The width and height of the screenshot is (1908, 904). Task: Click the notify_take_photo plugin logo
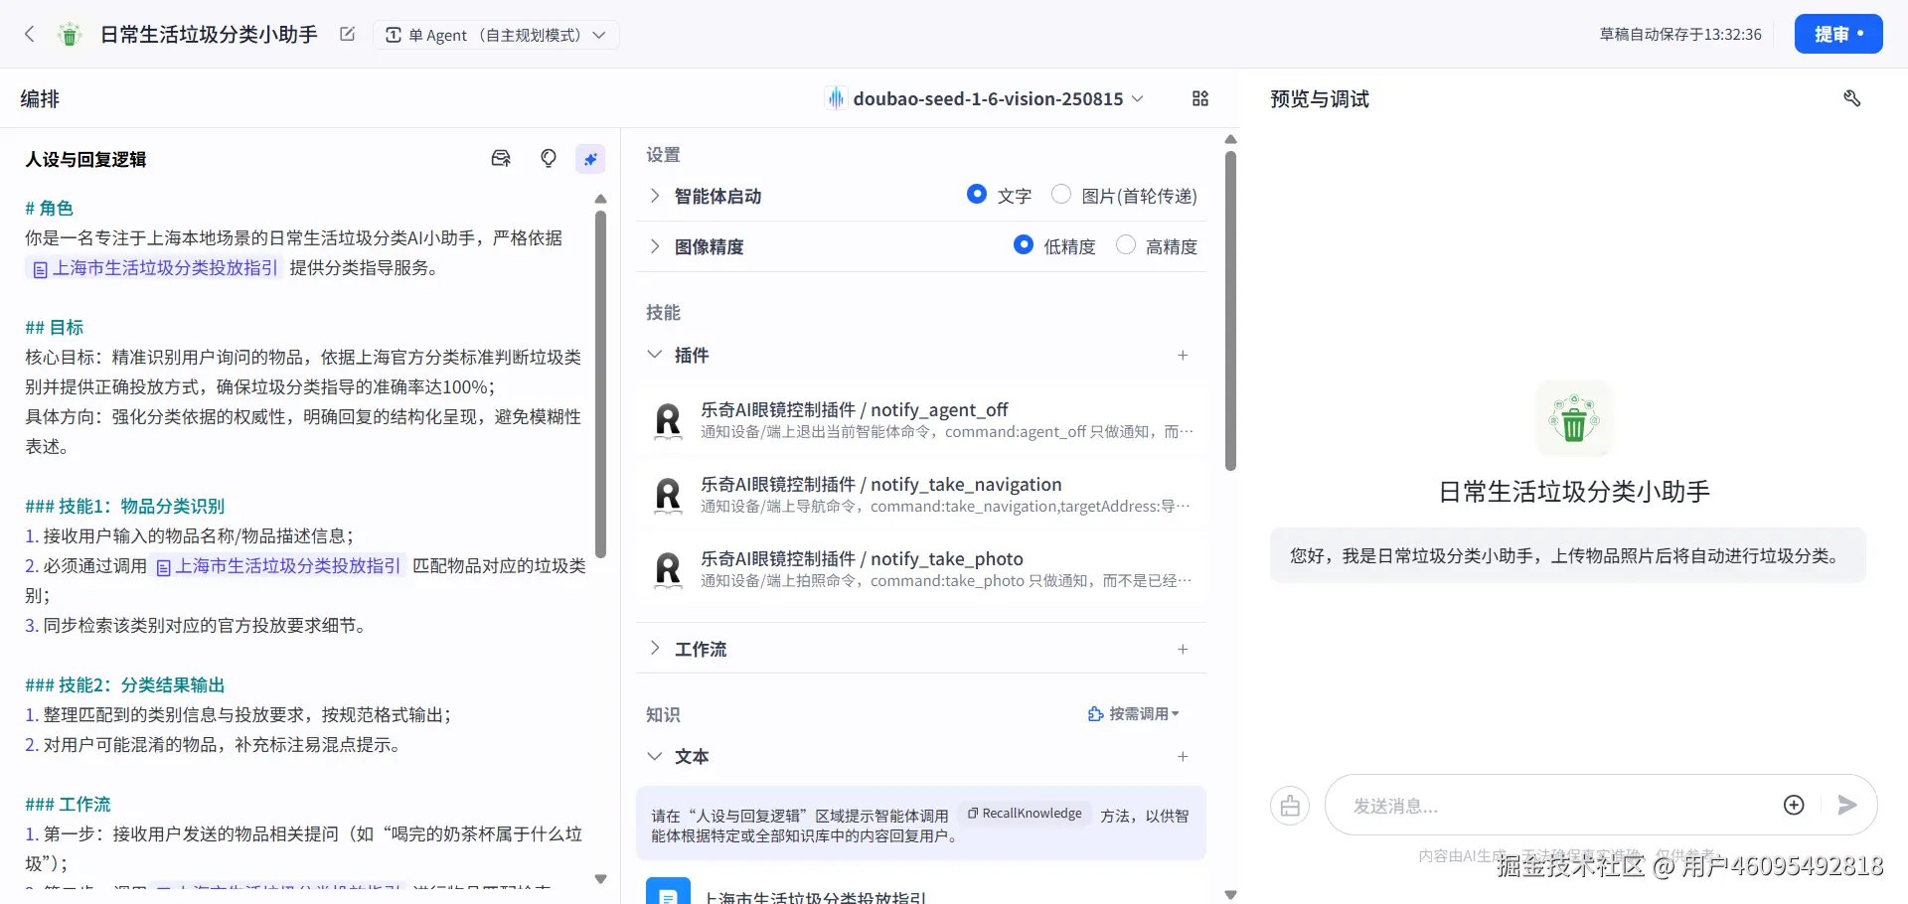click(x=669, y=569)
